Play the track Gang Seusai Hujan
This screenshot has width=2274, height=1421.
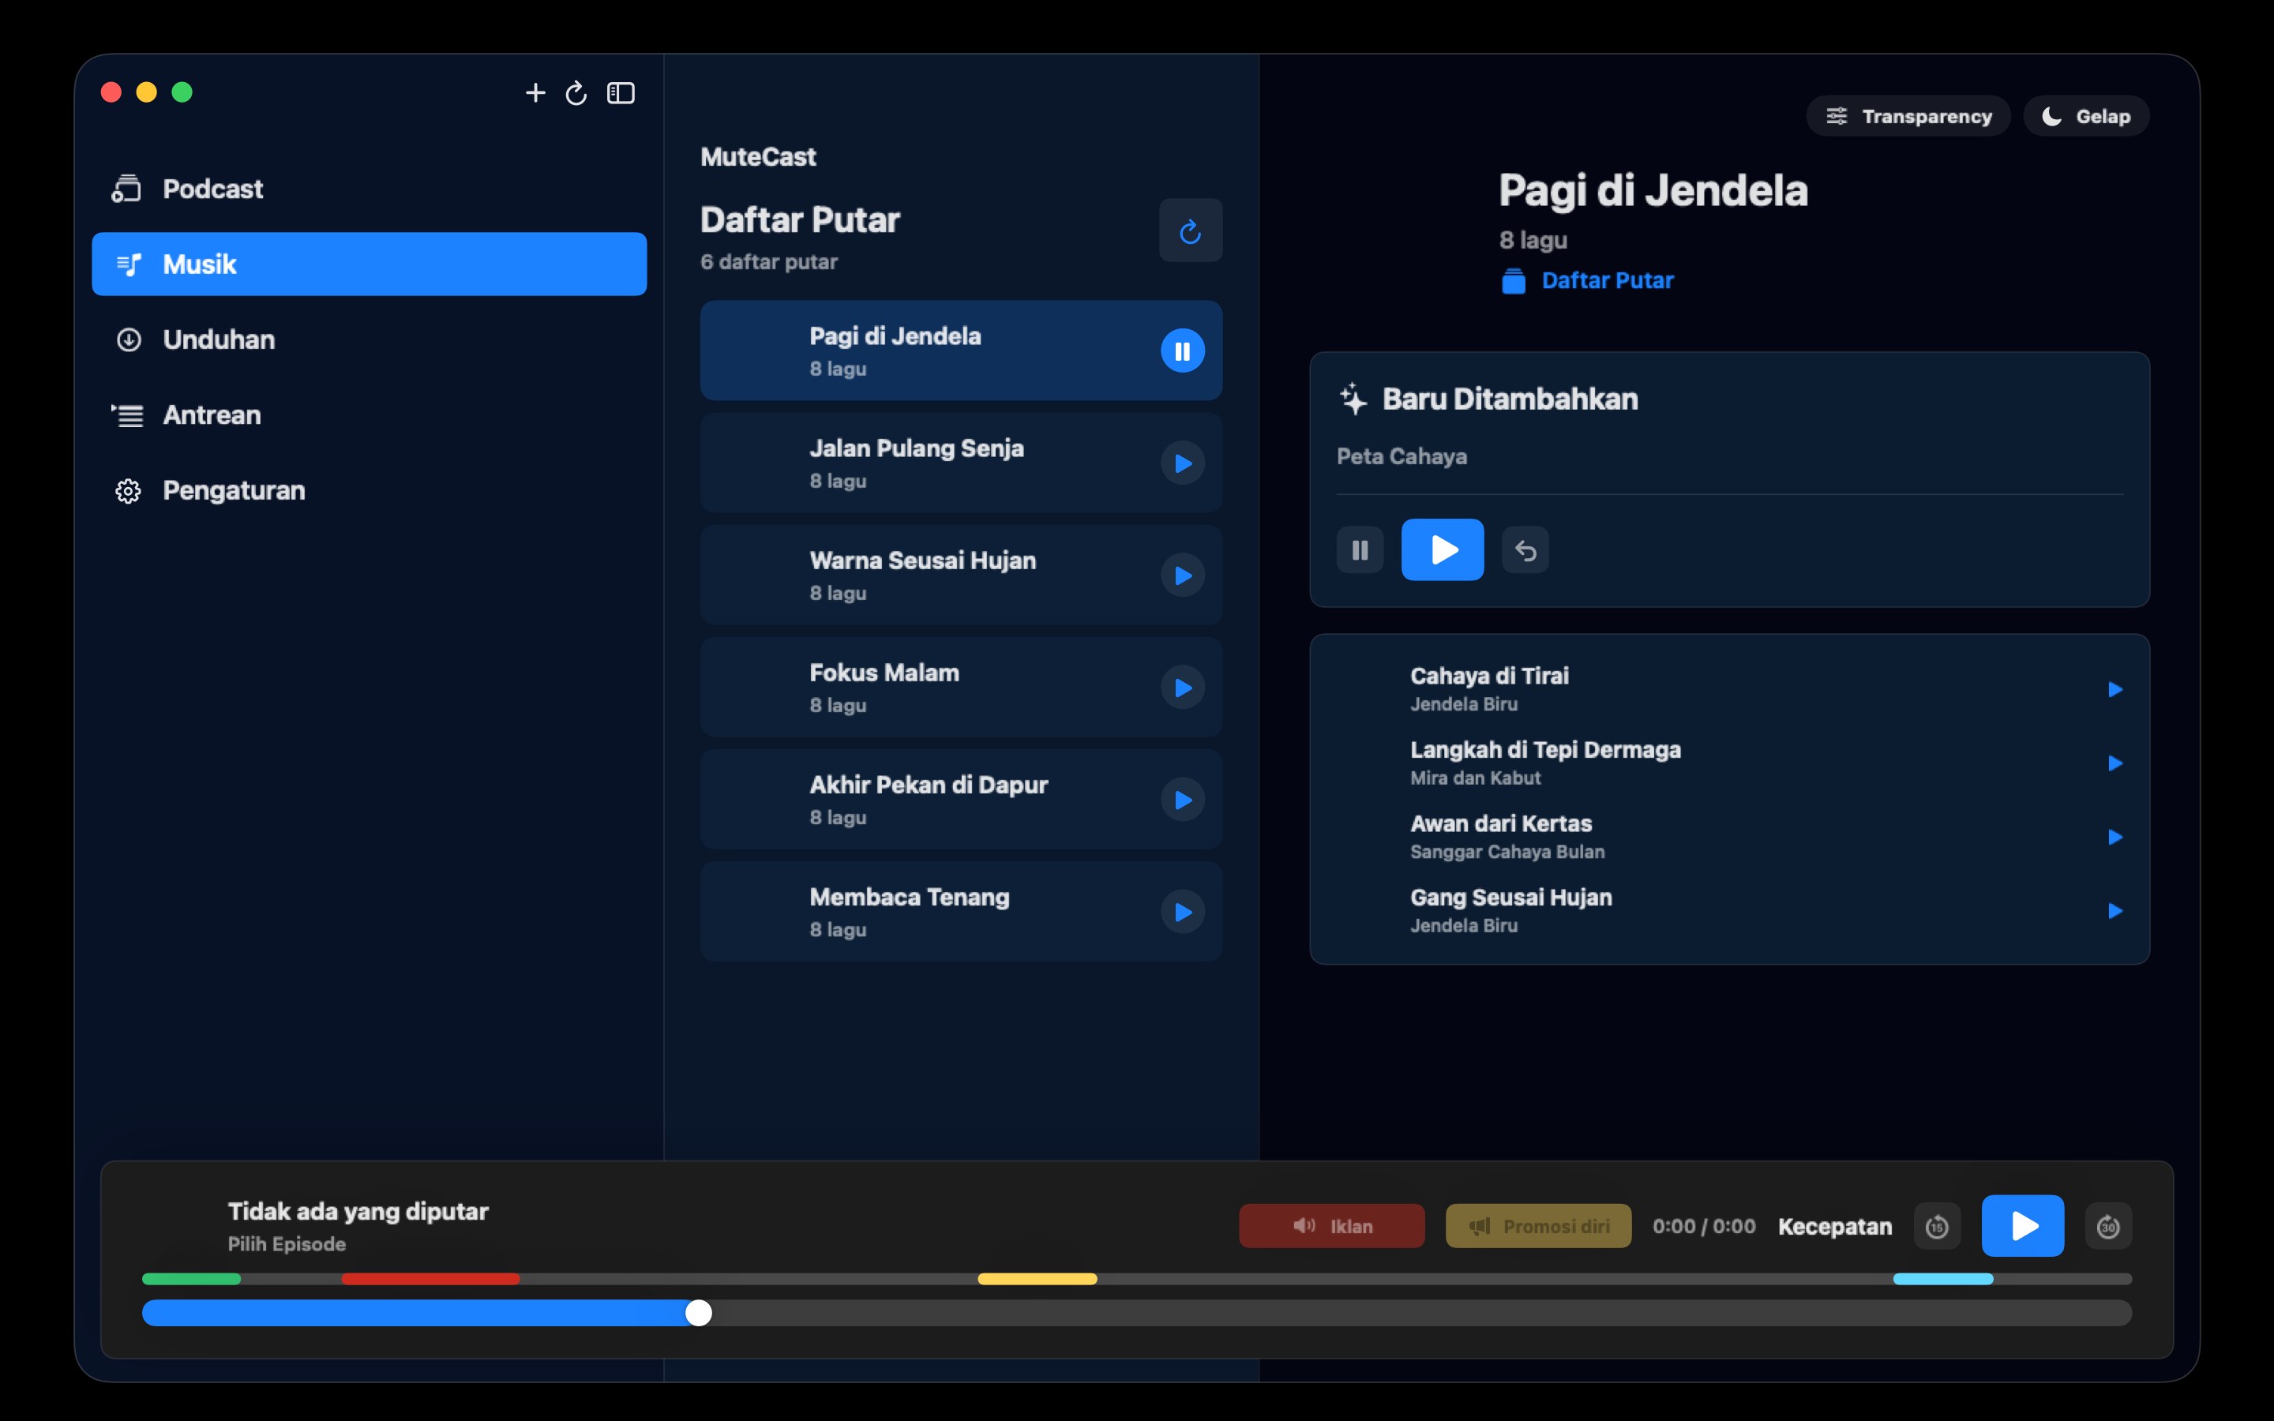pos(2115,911)
